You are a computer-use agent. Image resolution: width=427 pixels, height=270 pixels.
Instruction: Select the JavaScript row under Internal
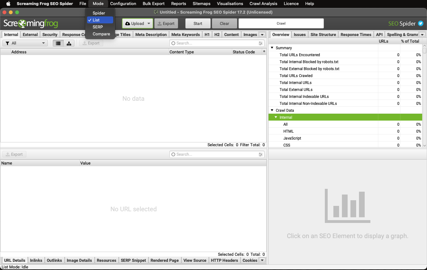click(x=345, y=138)
